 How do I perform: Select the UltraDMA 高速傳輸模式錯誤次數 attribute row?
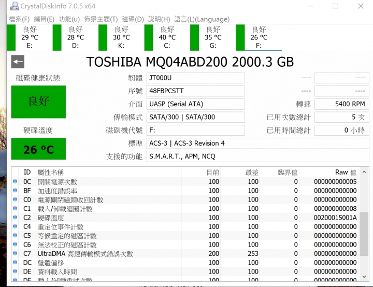click(x=185, y=253)
